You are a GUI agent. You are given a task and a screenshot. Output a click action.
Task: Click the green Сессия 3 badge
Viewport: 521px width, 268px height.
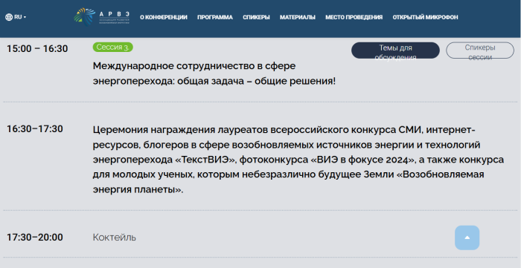[x=112, y=47]
